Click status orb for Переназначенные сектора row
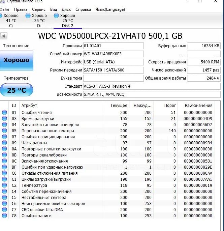 pos(4,131)
